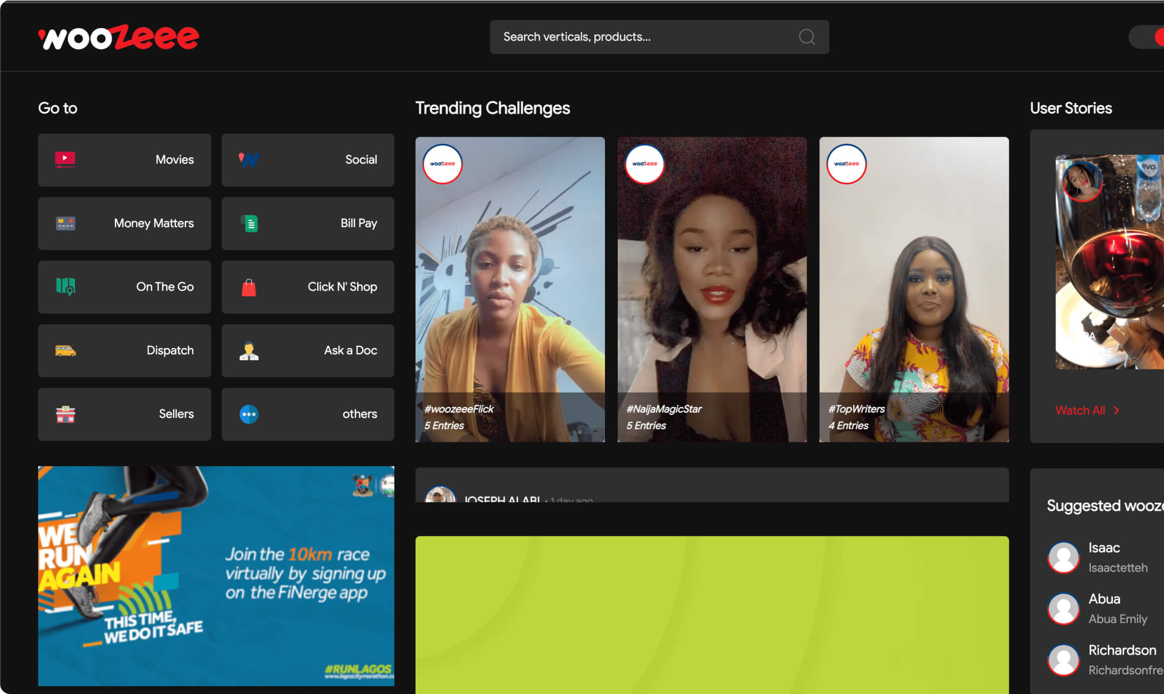Open the We Run Again marathon banner
This screenshot has width=1164, height=694.
pos(216,576)
